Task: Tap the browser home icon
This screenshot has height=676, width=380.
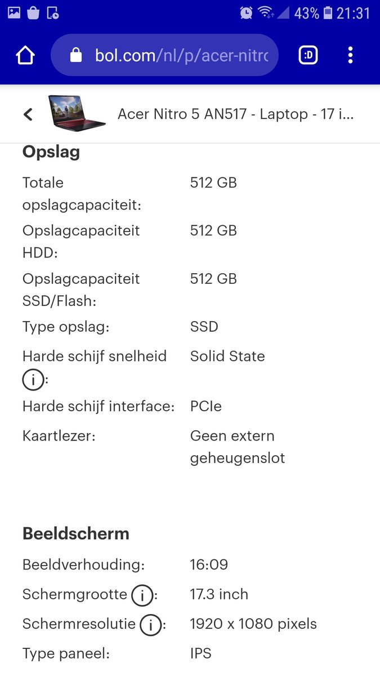Action: coord(25,55)
